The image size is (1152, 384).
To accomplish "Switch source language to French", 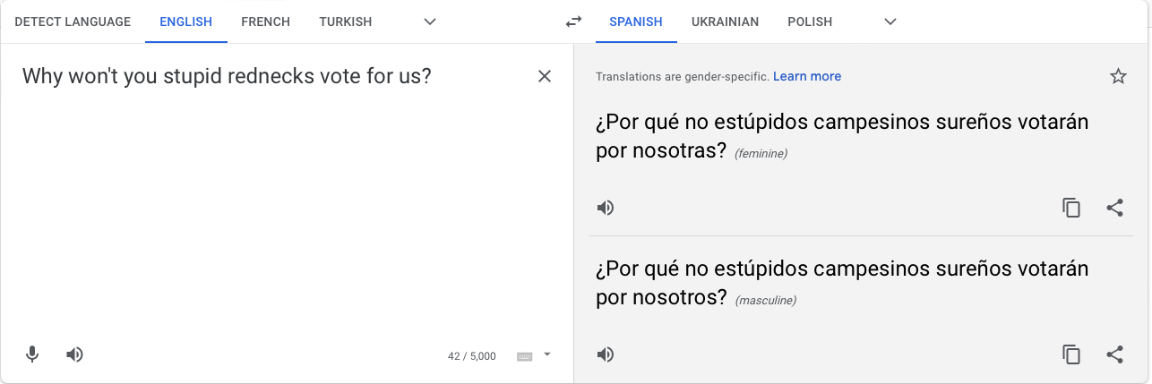I will [x=265, y=21].
